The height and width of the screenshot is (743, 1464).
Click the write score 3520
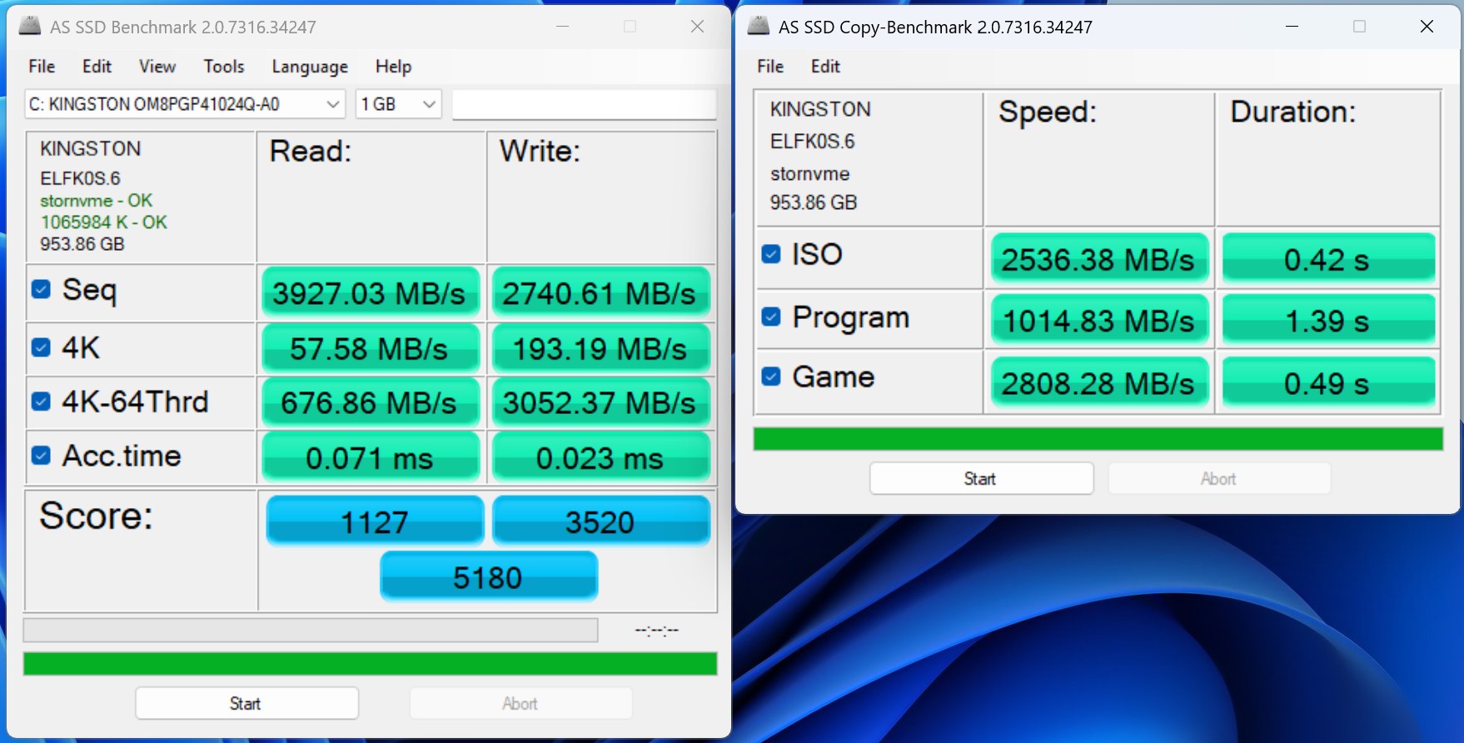point(600,521)
